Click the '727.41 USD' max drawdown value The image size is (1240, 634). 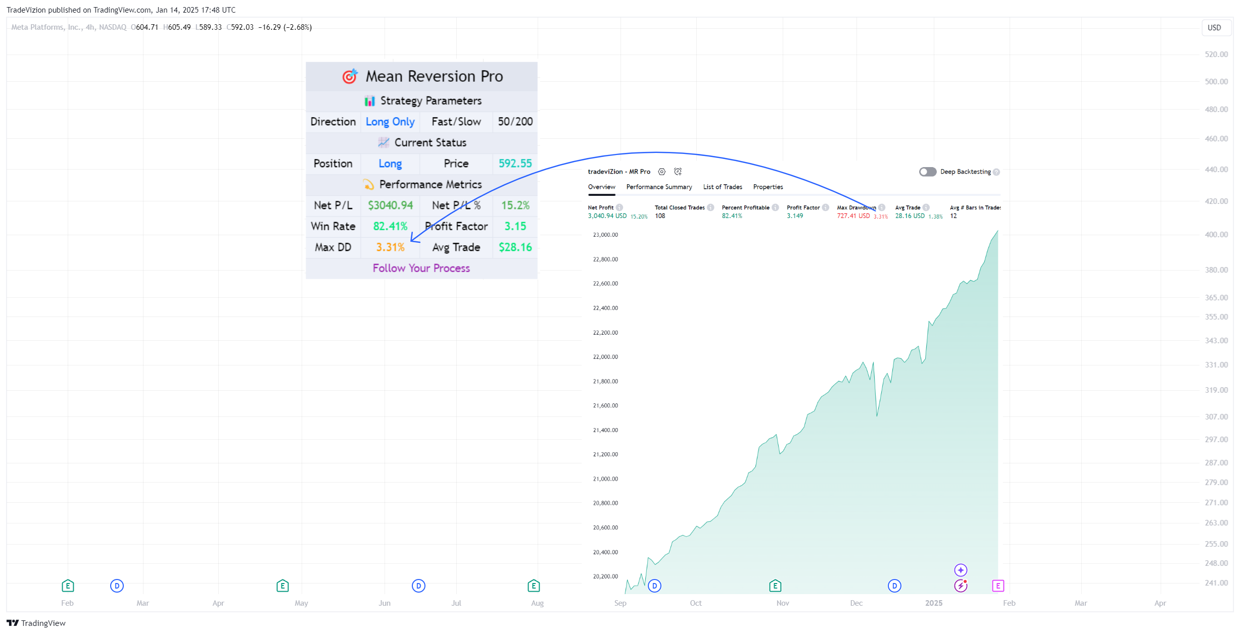[x=853, y=216]
